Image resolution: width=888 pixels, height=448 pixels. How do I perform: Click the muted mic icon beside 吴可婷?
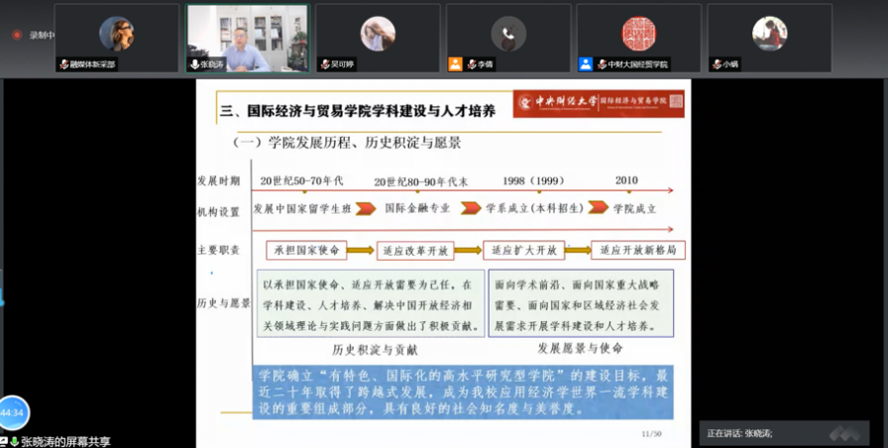coord(324,64)
